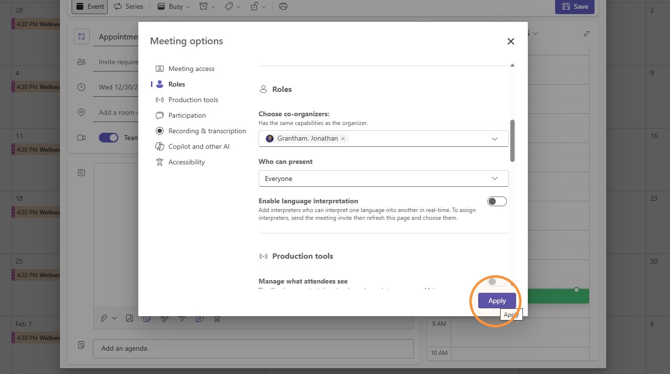670x374 pixels.
Task: Toggle Manage what attendees see
Action: [497, 282]
